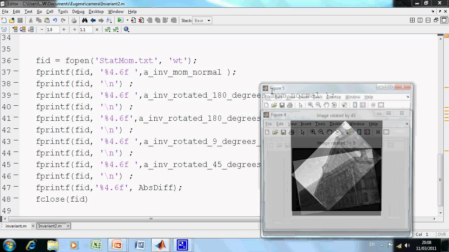Image resolution: width=449 pixels, height=252 pixels.
Task: Divide value using the ÷ button
Action: 75,29
